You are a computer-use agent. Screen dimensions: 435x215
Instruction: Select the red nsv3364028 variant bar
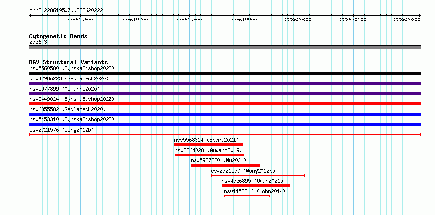click(x=210, y=155)
